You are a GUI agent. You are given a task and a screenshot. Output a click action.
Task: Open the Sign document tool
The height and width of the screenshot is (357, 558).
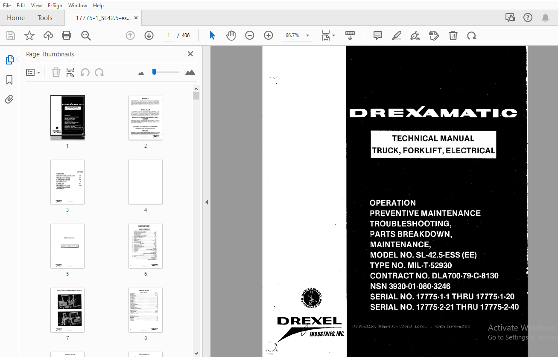tap(415, 35)
